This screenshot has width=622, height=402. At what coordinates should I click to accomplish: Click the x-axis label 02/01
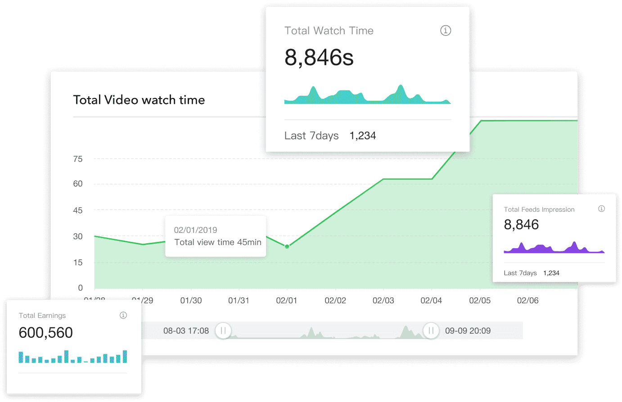287,300
